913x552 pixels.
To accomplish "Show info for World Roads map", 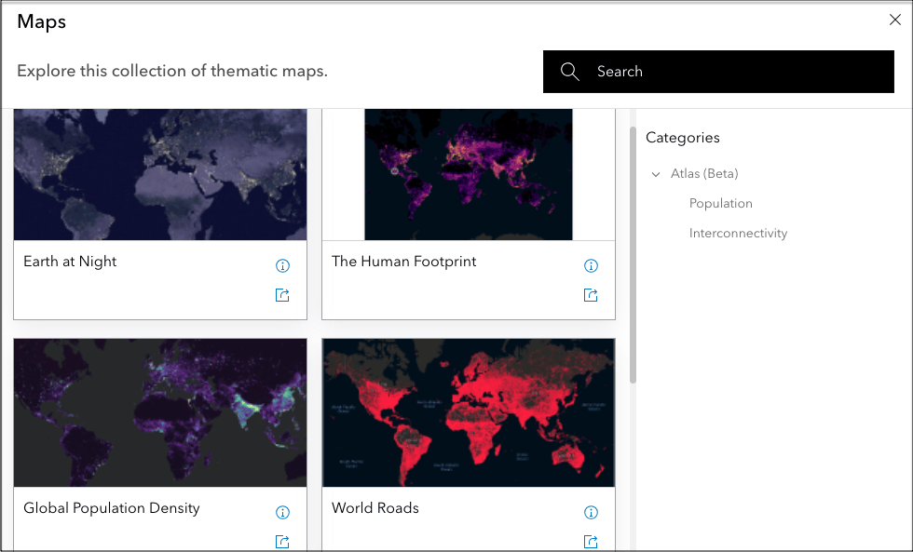I will click(591, 513).
